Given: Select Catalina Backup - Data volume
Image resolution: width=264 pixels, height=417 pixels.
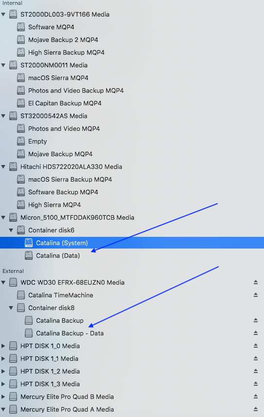Looking at the screenshot, I should click(70, 333).
